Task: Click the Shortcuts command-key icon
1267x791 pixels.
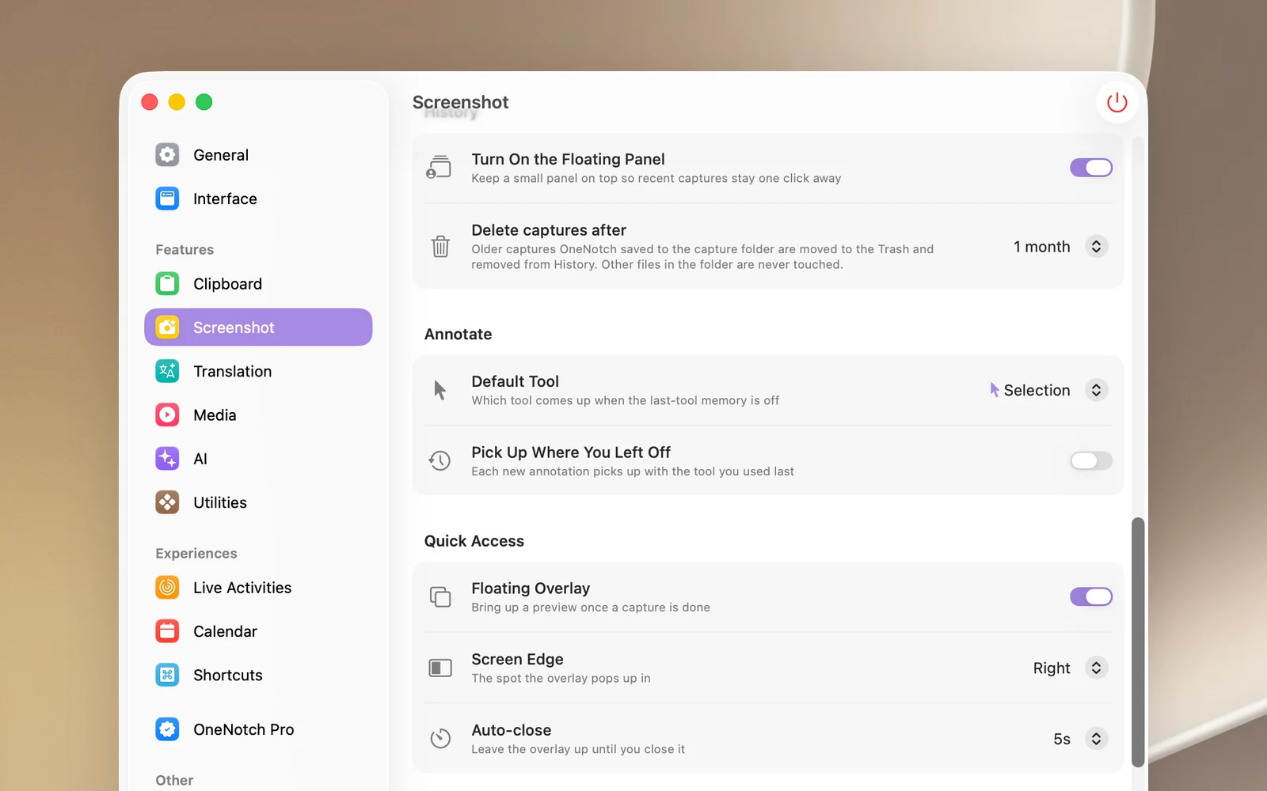Action: tap(167, 675)
